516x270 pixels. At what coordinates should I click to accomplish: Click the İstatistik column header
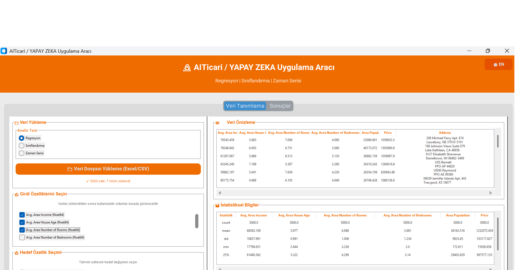(x=226, y=215)
